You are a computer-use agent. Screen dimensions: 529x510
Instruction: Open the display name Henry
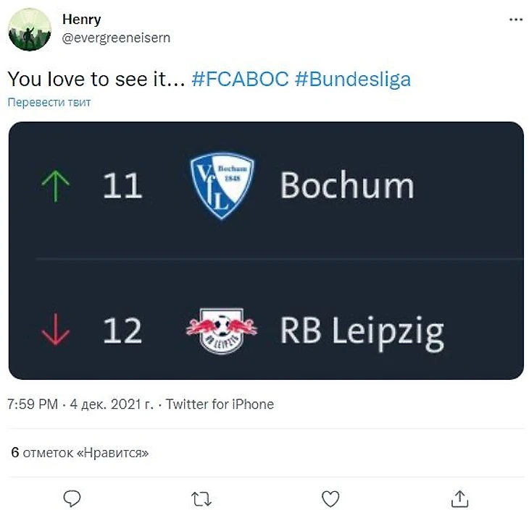pyautogui.click(x=82, y=20)
